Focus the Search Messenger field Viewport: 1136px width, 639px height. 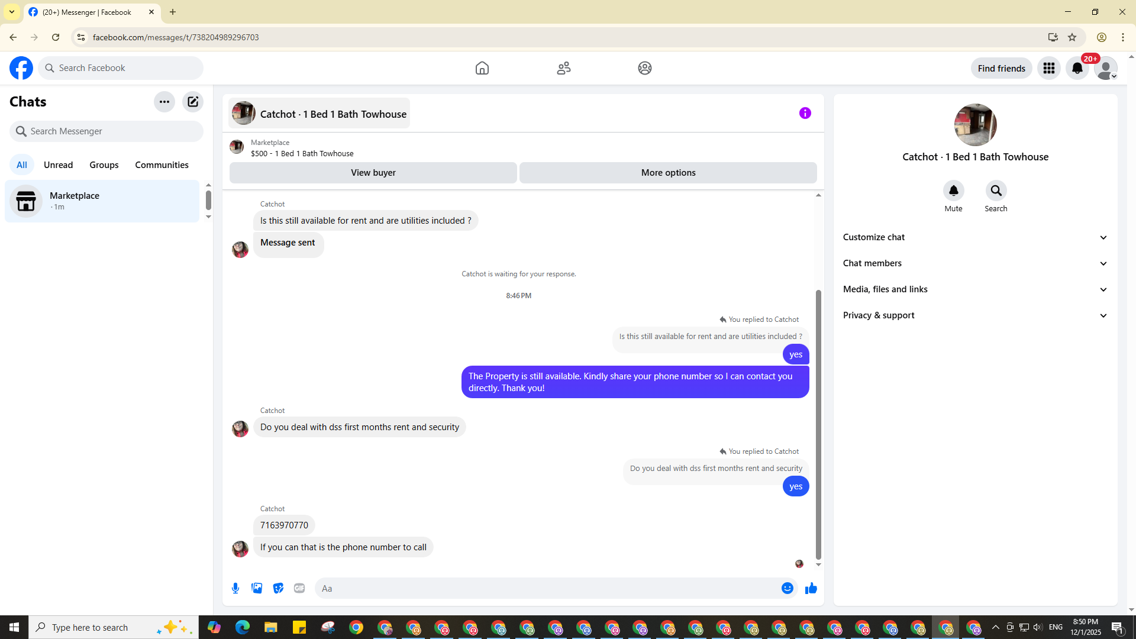click(106, 131)
